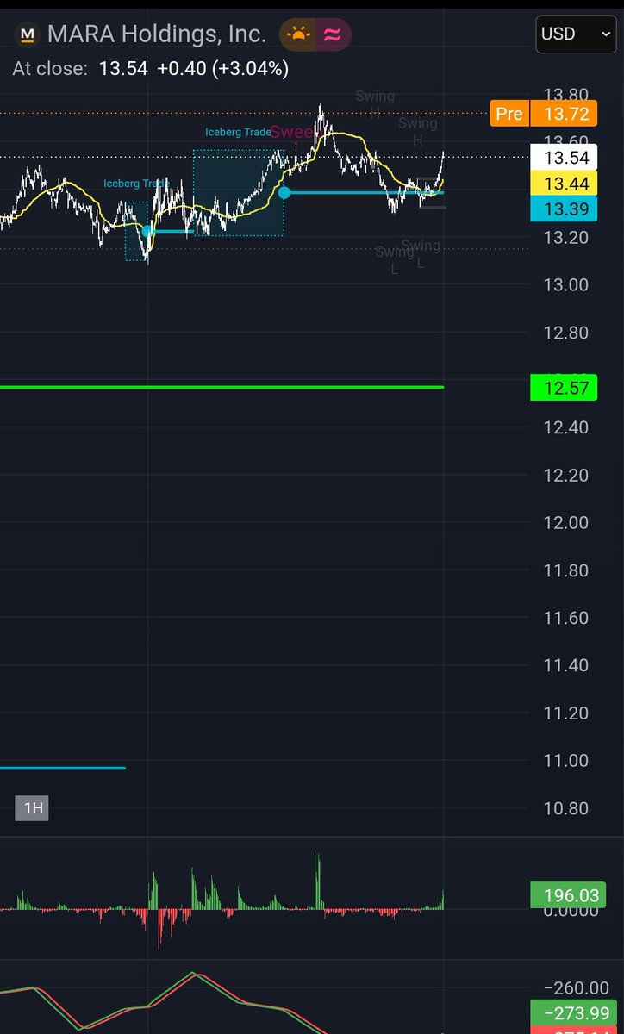Select the 1H timeframe button

click(x=33, y=808)
